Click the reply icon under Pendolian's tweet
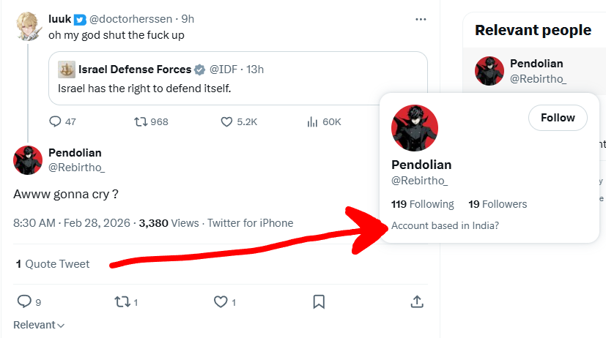The height and width of the screenshot is (338, 606). [x=24, y=301]
